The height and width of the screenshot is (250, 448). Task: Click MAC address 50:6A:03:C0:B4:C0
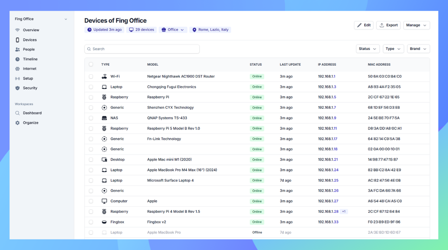click(x=385, y=76)
